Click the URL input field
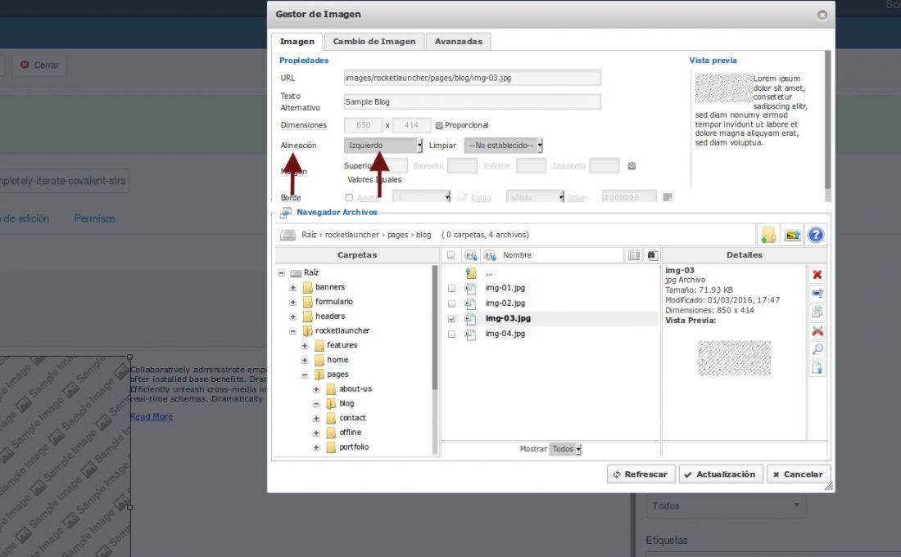The height and width of the screenshot is (557, 901). click(x=473, y=78)
